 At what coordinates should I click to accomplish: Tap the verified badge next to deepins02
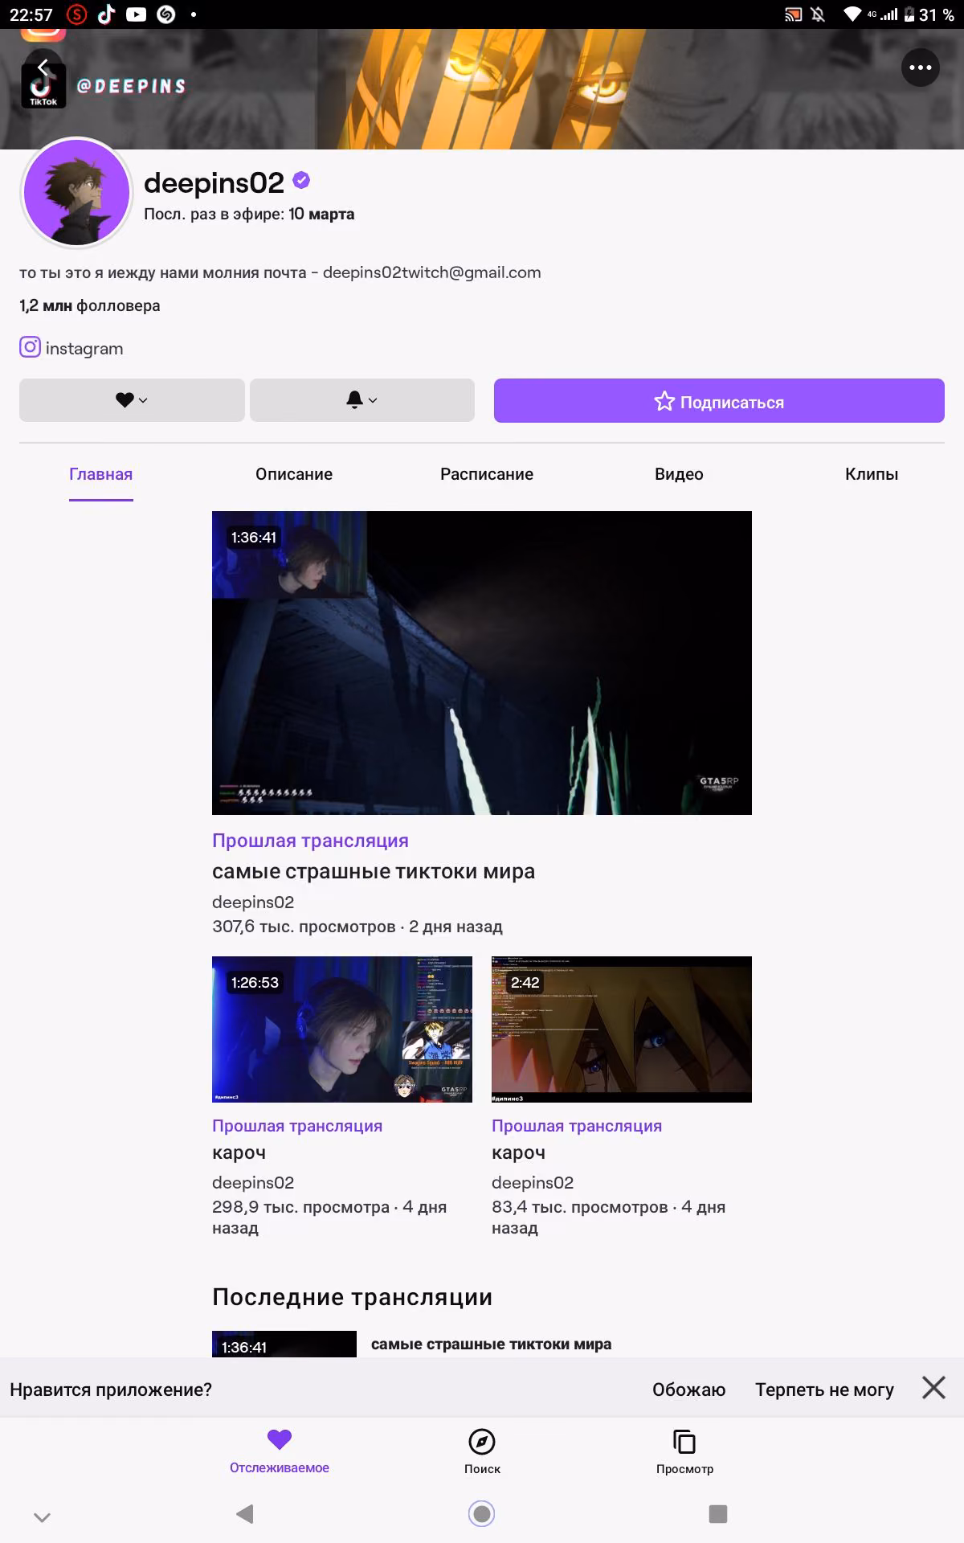point(301,181)
